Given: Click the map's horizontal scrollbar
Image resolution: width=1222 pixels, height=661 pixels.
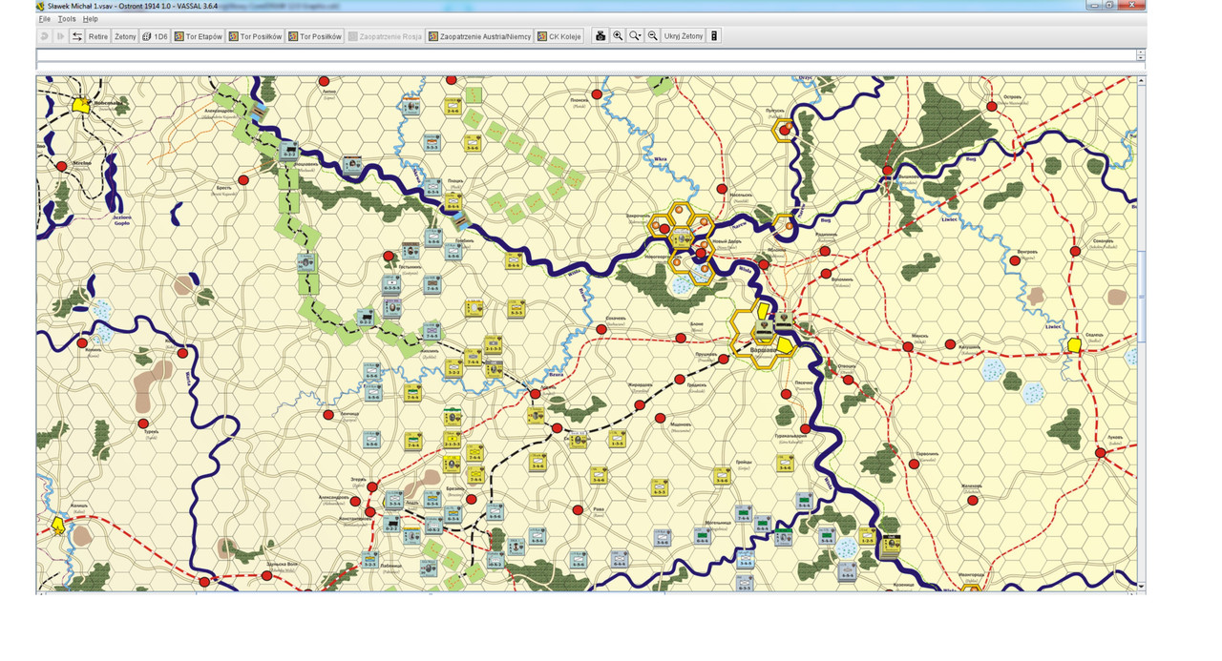Looking at the screenshot, I should pyautogui.click(x=586, y=593).
